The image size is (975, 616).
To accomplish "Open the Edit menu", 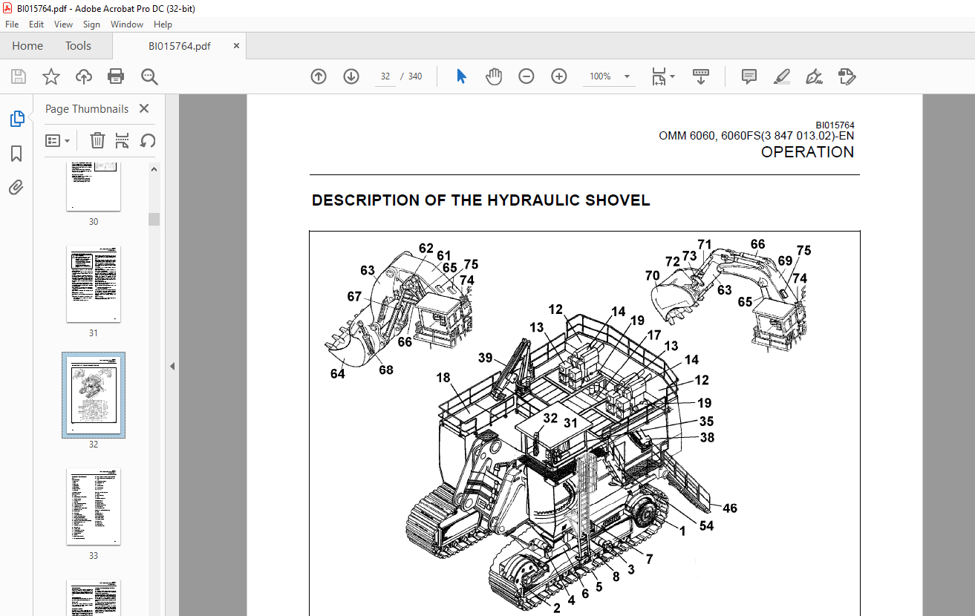I will point(36,24).
